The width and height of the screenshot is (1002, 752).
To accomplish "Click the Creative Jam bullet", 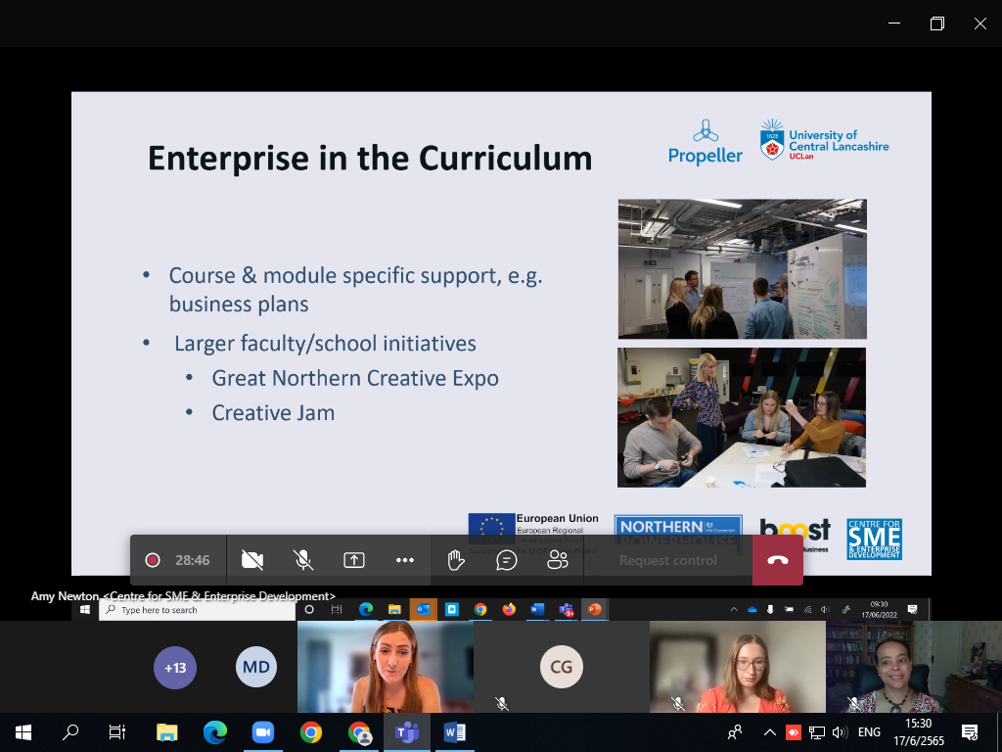I will (x=274, y=413).
